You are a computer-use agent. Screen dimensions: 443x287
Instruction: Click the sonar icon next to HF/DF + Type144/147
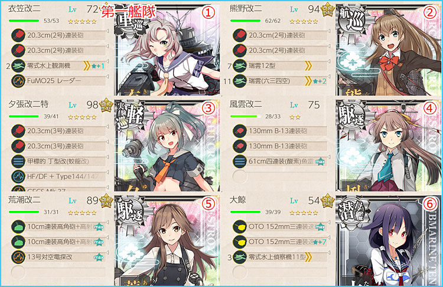point(18,176)
